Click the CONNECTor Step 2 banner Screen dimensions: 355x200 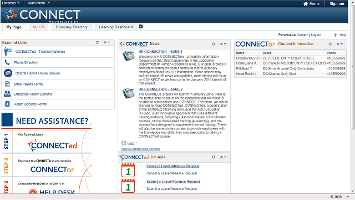[47, 166]
